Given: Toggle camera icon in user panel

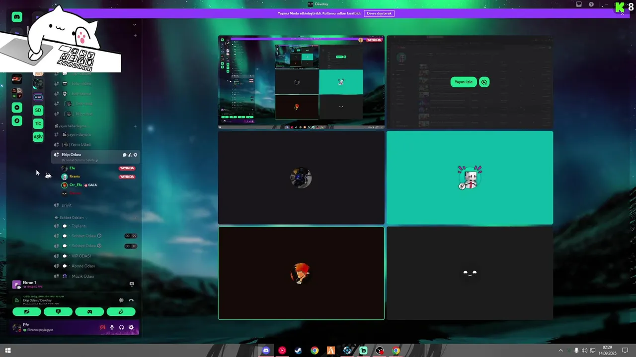Looking at the screenshot, I should (103, 327).
